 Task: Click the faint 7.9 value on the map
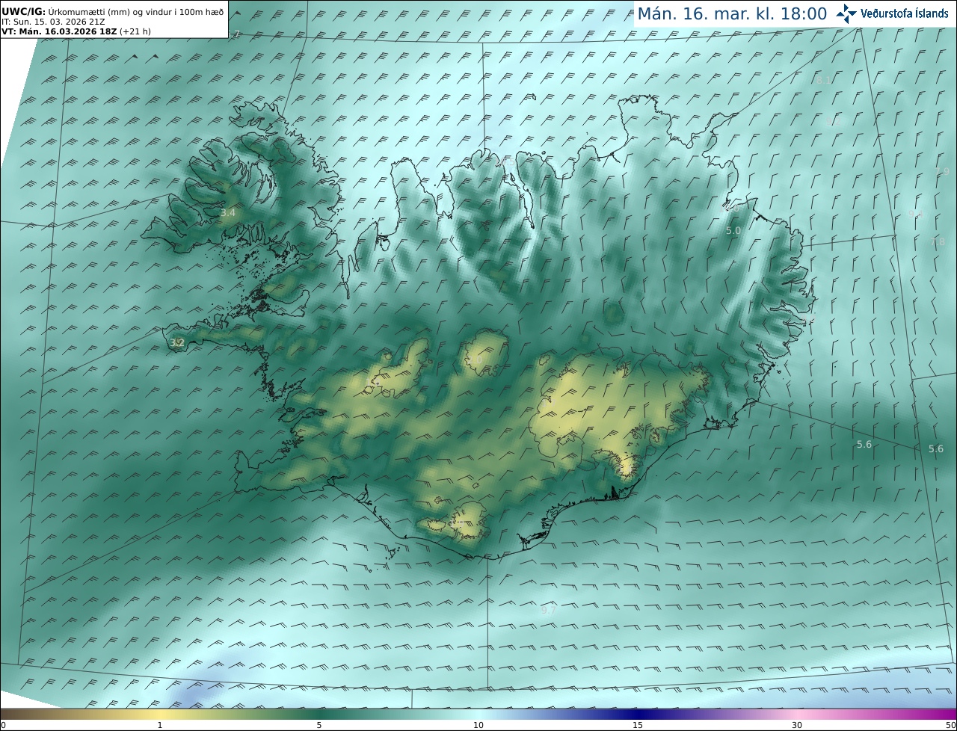pos(942,172)
